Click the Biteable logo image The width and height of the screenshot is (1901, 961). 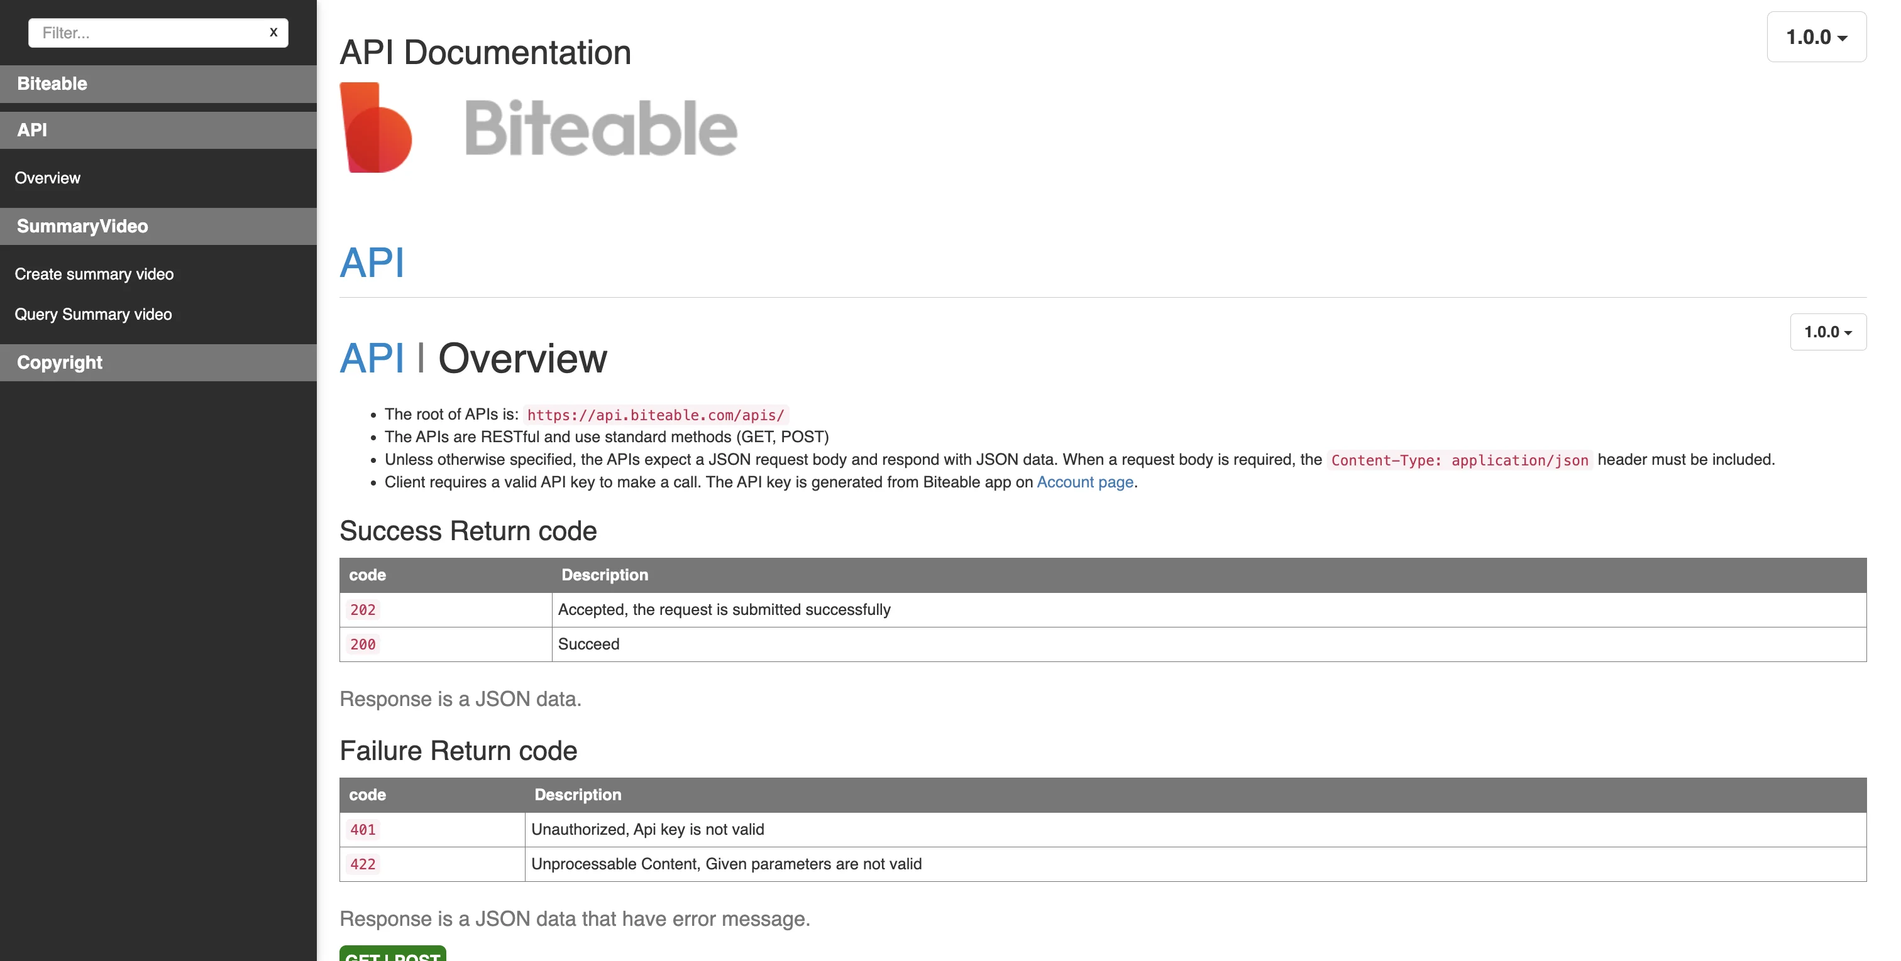click(x=539, y=128)
